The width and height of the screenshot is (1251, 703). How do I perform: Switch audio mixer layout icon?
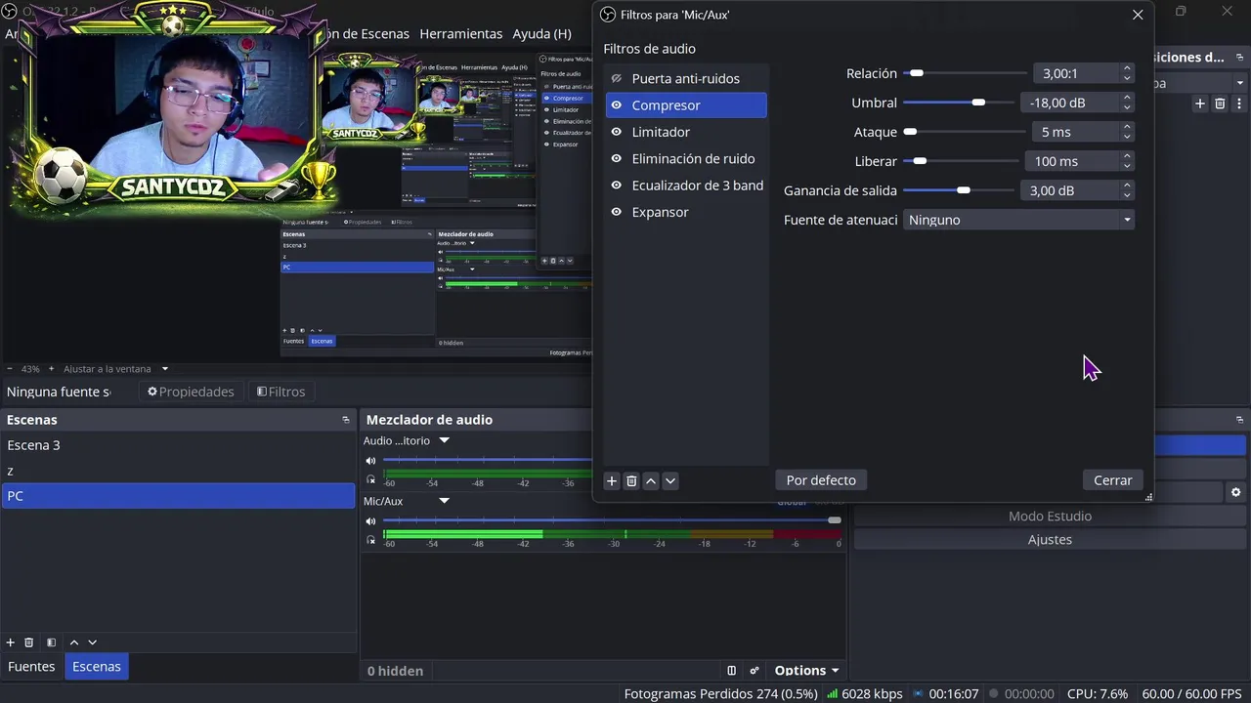point(731,671)
